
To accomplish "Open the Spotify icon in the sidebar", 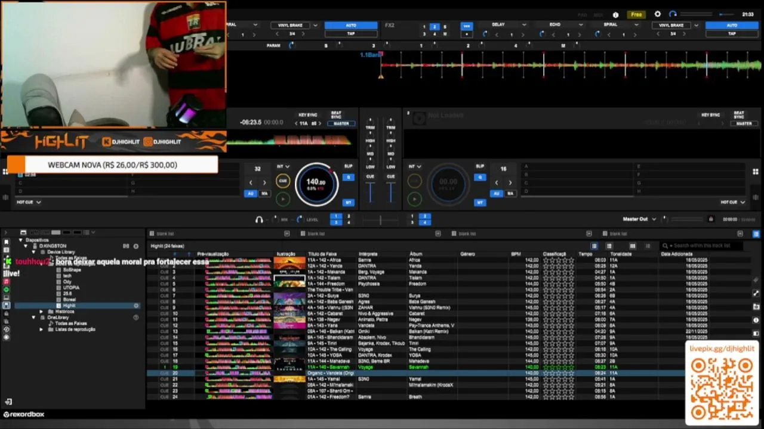I will [x=7, y=290].
